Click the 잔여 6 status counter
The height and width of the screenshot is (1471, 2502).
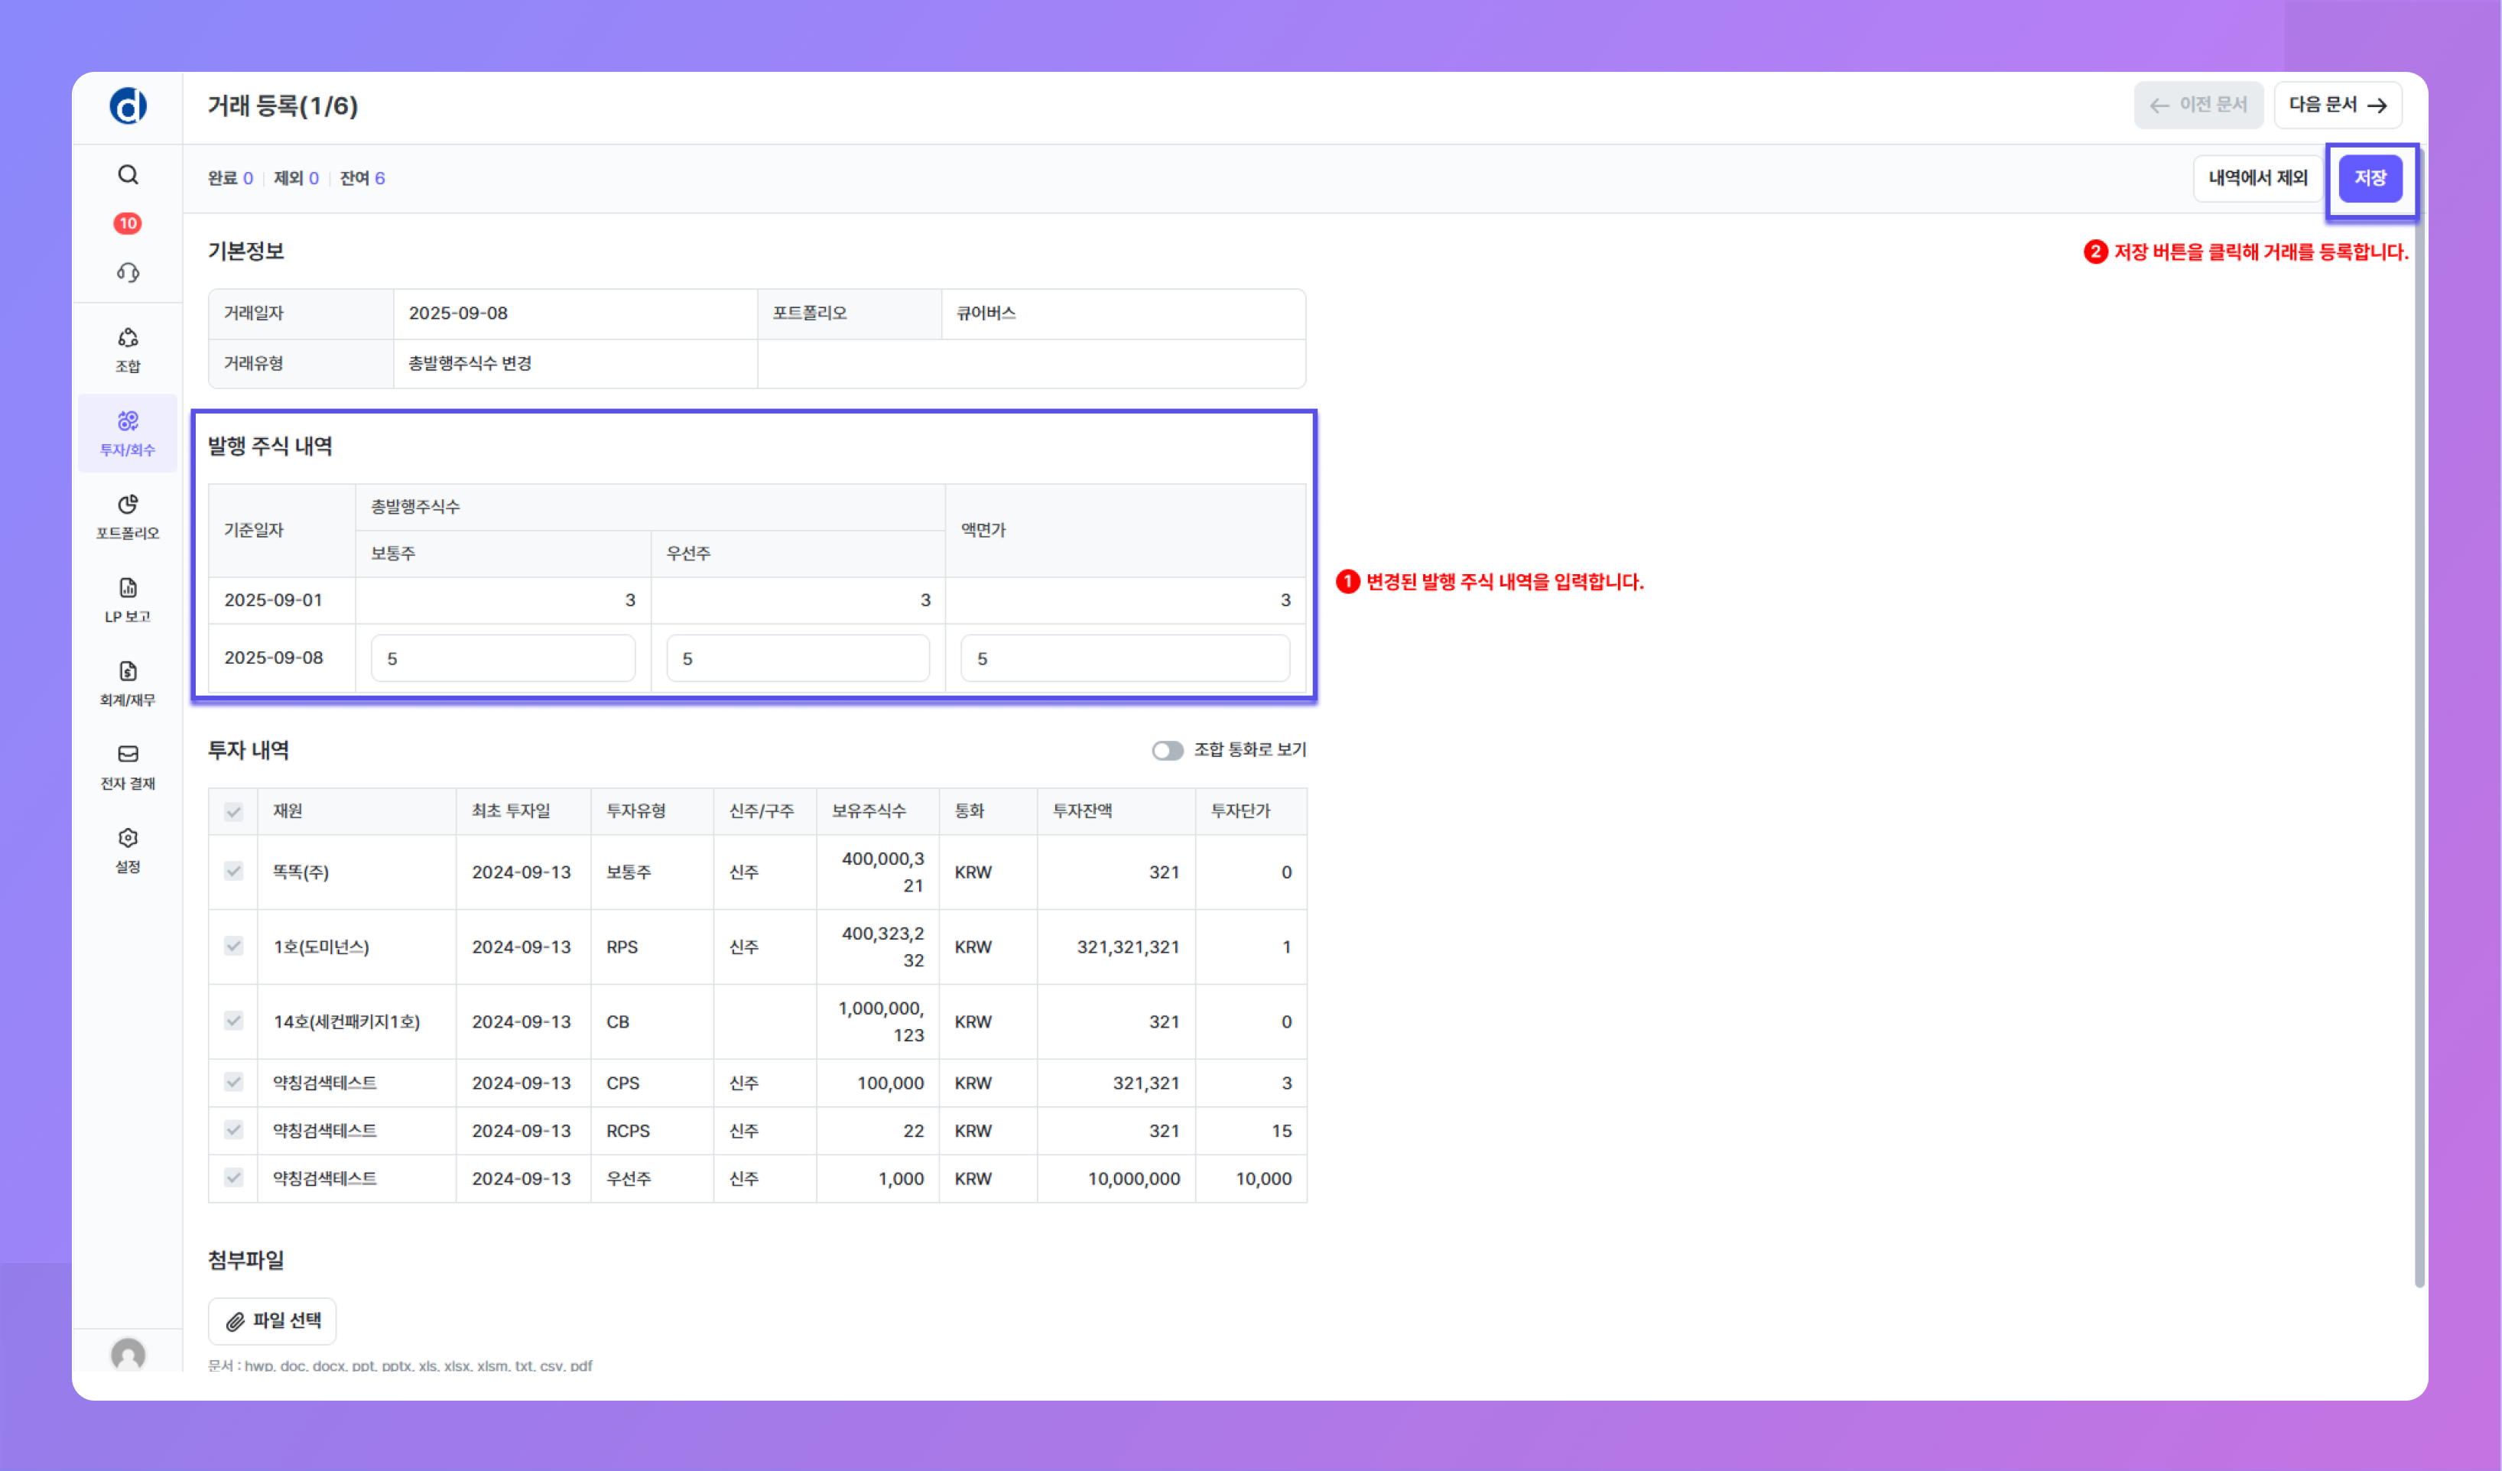(x=362, y=179)
